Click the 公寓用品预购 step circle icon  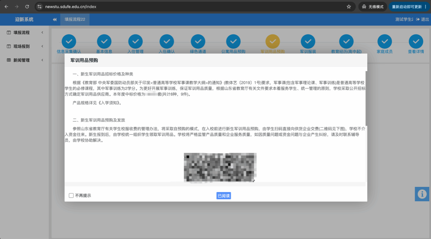(x=233, y=42)
